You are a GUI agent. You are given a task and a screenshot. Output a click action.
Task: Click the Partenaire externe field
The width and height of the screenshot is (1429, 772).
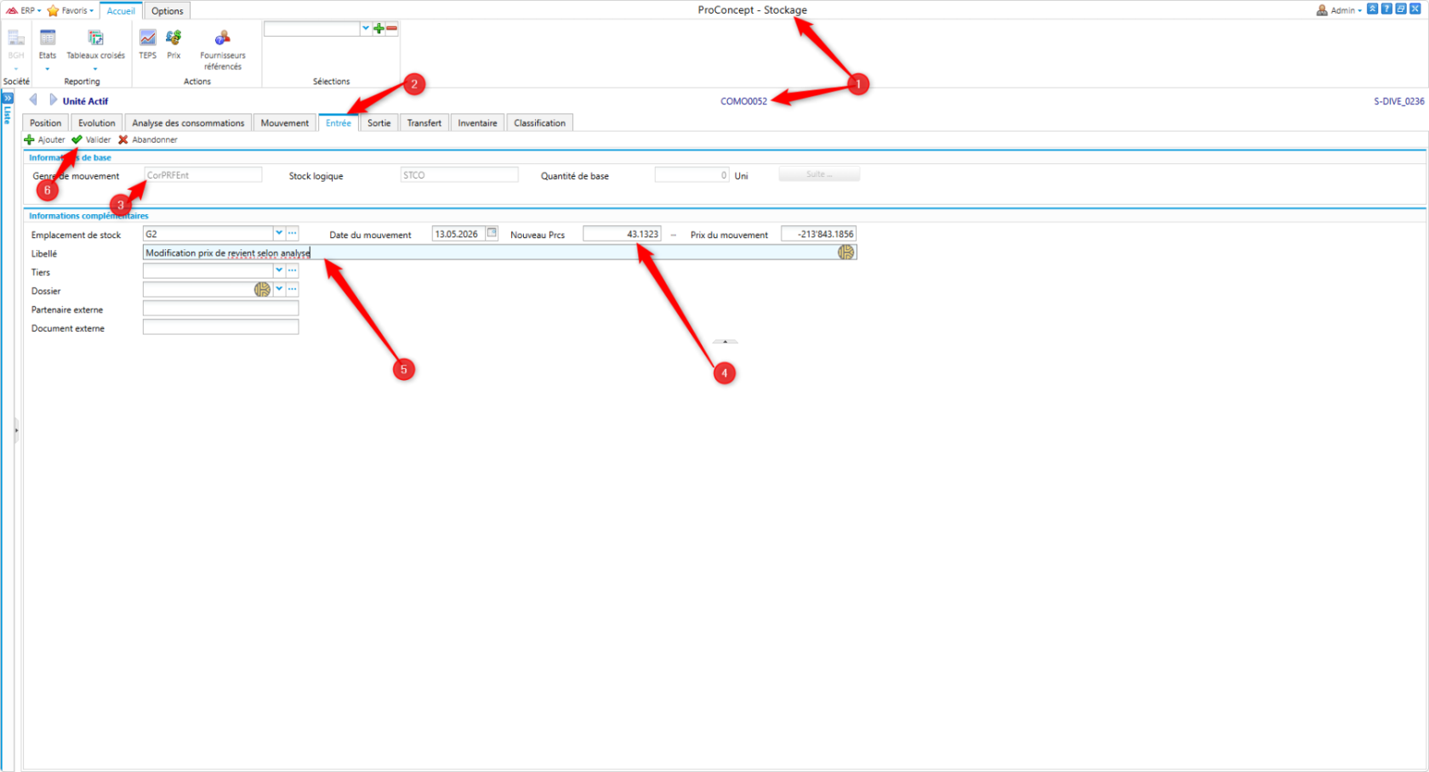(x=220, y=309)
